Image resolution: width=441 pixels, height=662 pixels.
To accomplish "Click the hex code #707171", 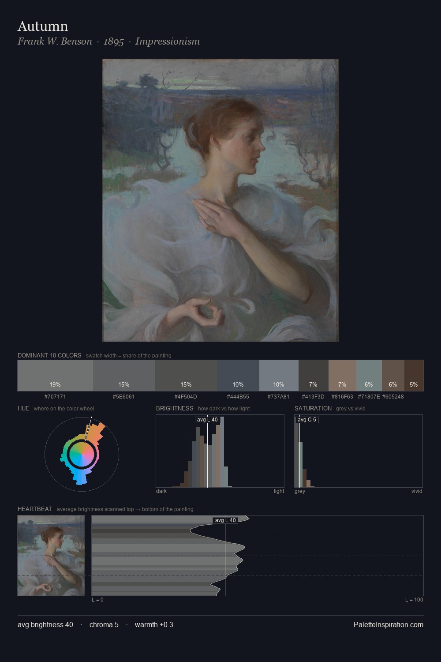I will [55, 397].
